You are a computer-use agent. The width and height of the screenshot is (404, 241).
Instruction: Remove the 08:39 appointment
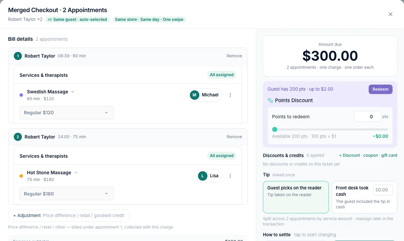[234, 56]
